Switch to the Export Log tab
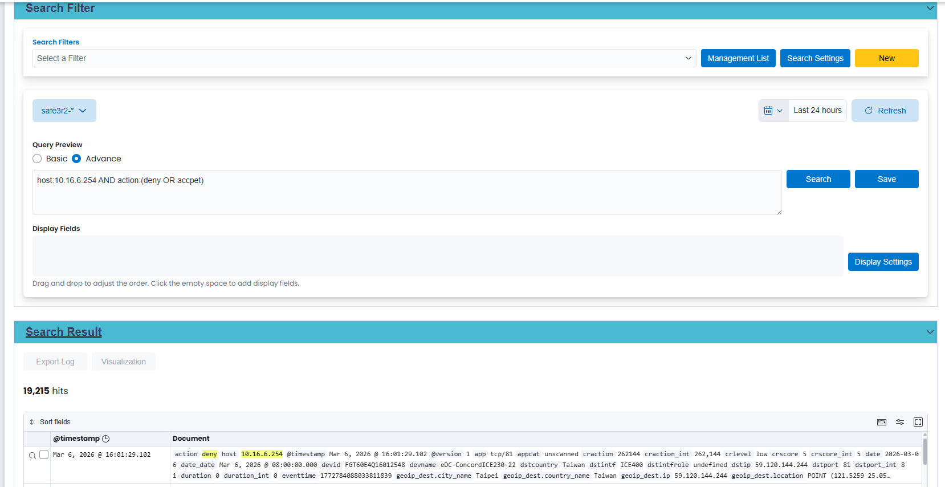The height and width of the screenshot is (487, 945). coord(55,362)
